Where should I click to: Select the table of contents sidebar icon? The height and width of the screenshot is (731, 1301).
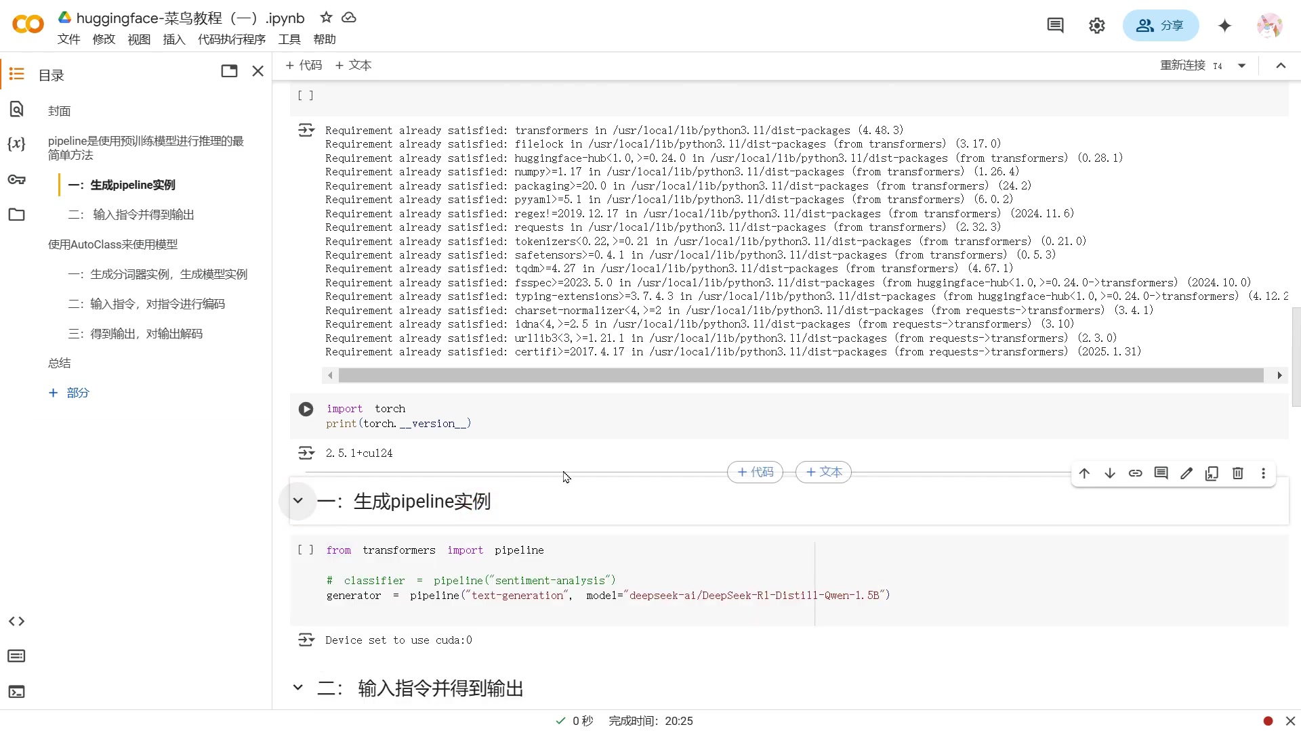(x=17, y=74)
